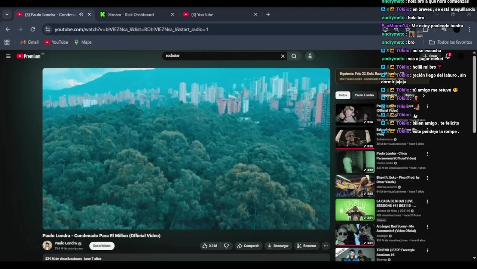Open LA CASA DE KHAO Live Sessions thumbnail

click(x=355, y=210)
